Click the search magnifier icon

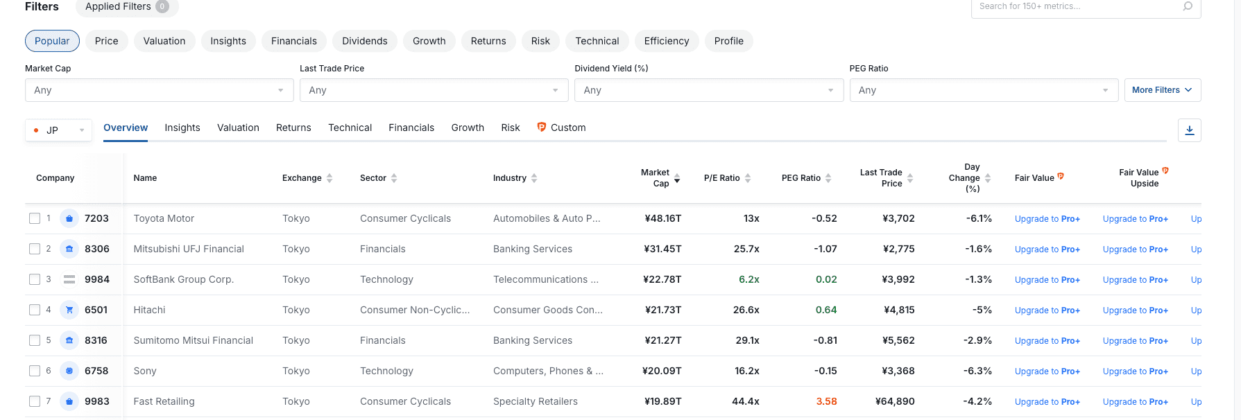(1188, 6)
